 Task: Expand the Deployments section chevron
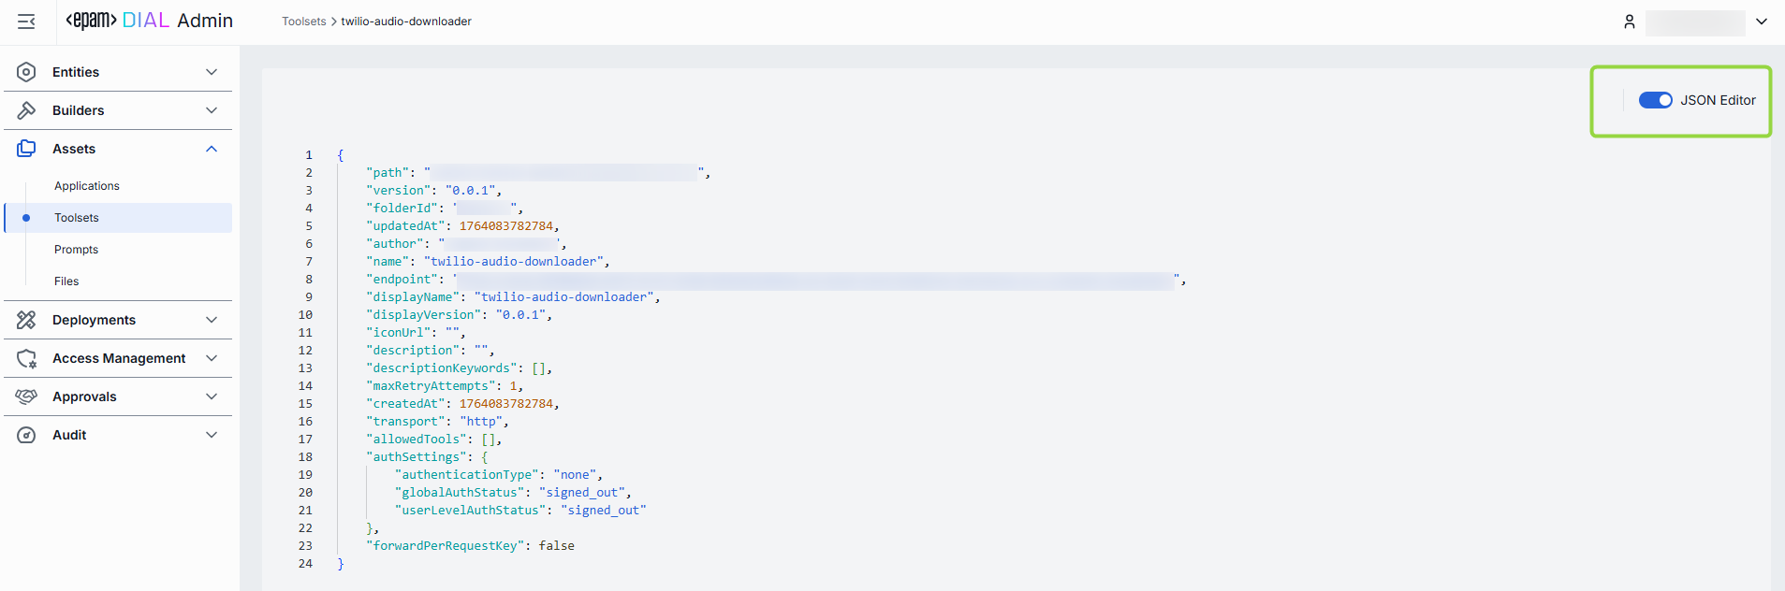coord(212,320)
